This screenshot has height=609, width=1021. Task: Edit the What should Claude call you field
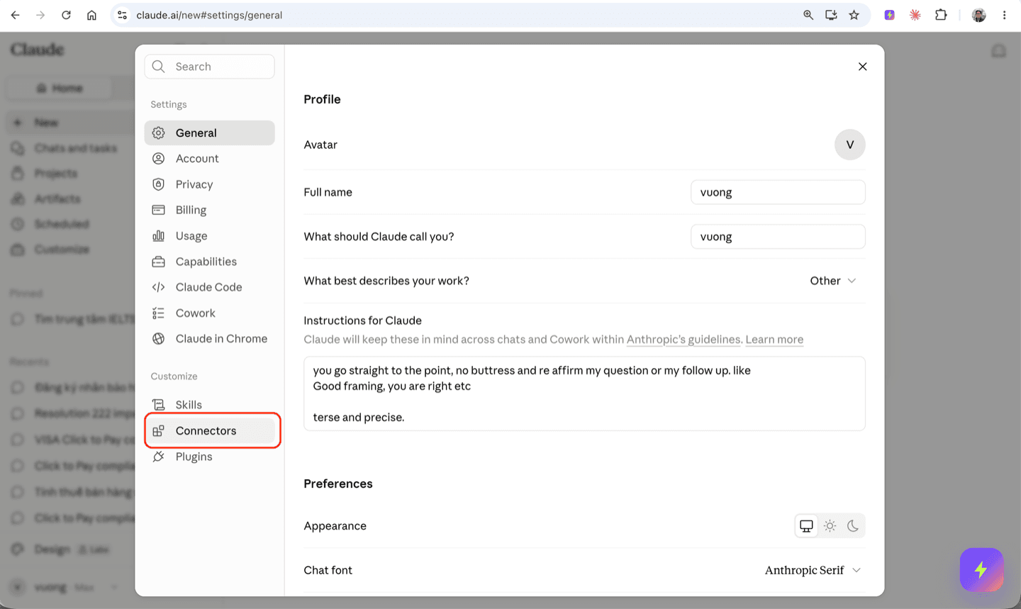point(778,237)
